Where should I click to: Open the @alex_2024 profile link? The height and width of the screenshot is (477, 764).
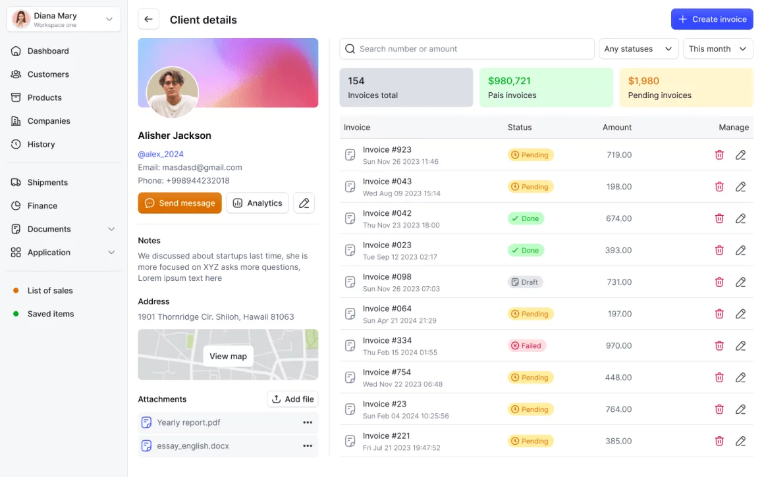(x=161, y=154)
